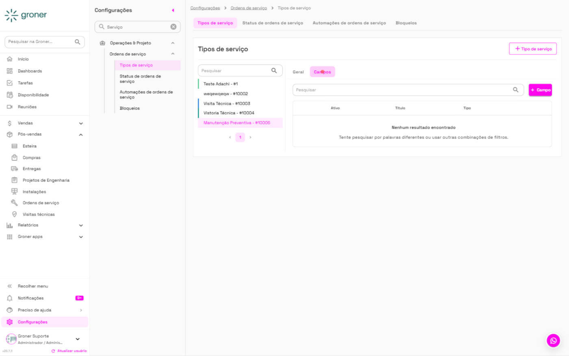Collapse the Configurações panel arrow
This screenshot has height=356, width=569.
pyautogui.click(x=173, y=10)
